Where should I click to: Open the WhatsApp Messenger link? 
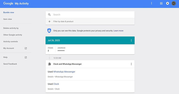[x=64, y=72]
